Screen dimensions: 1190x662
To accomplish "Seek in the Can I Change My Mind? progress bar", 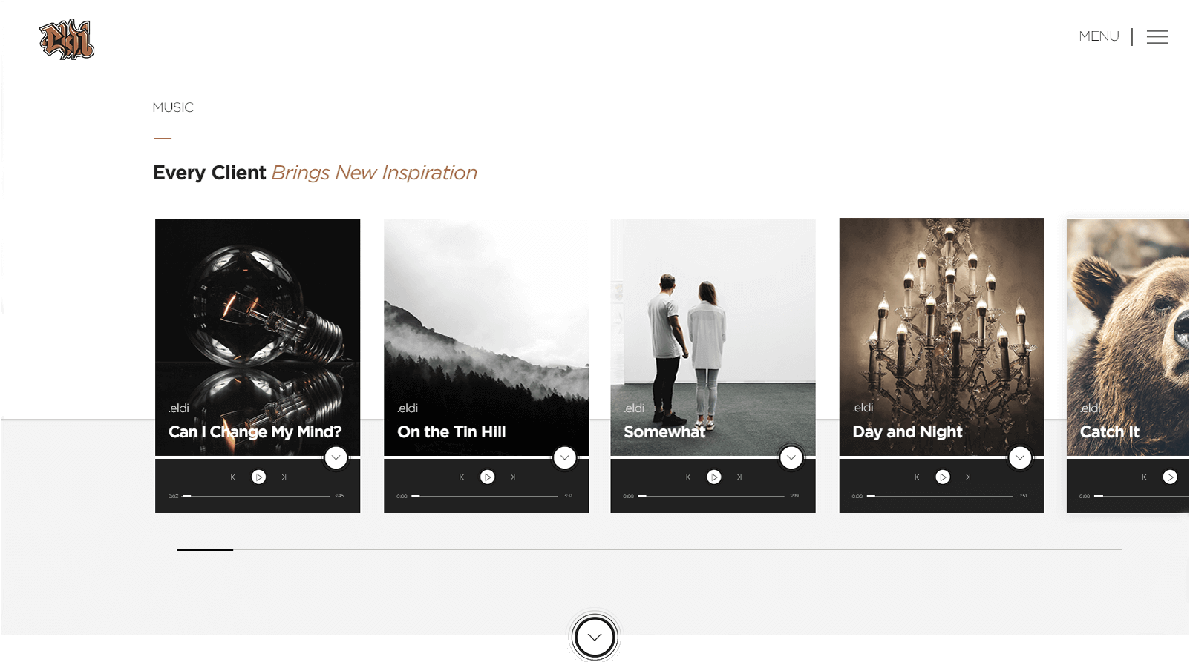I will click(x=256, y=496).
